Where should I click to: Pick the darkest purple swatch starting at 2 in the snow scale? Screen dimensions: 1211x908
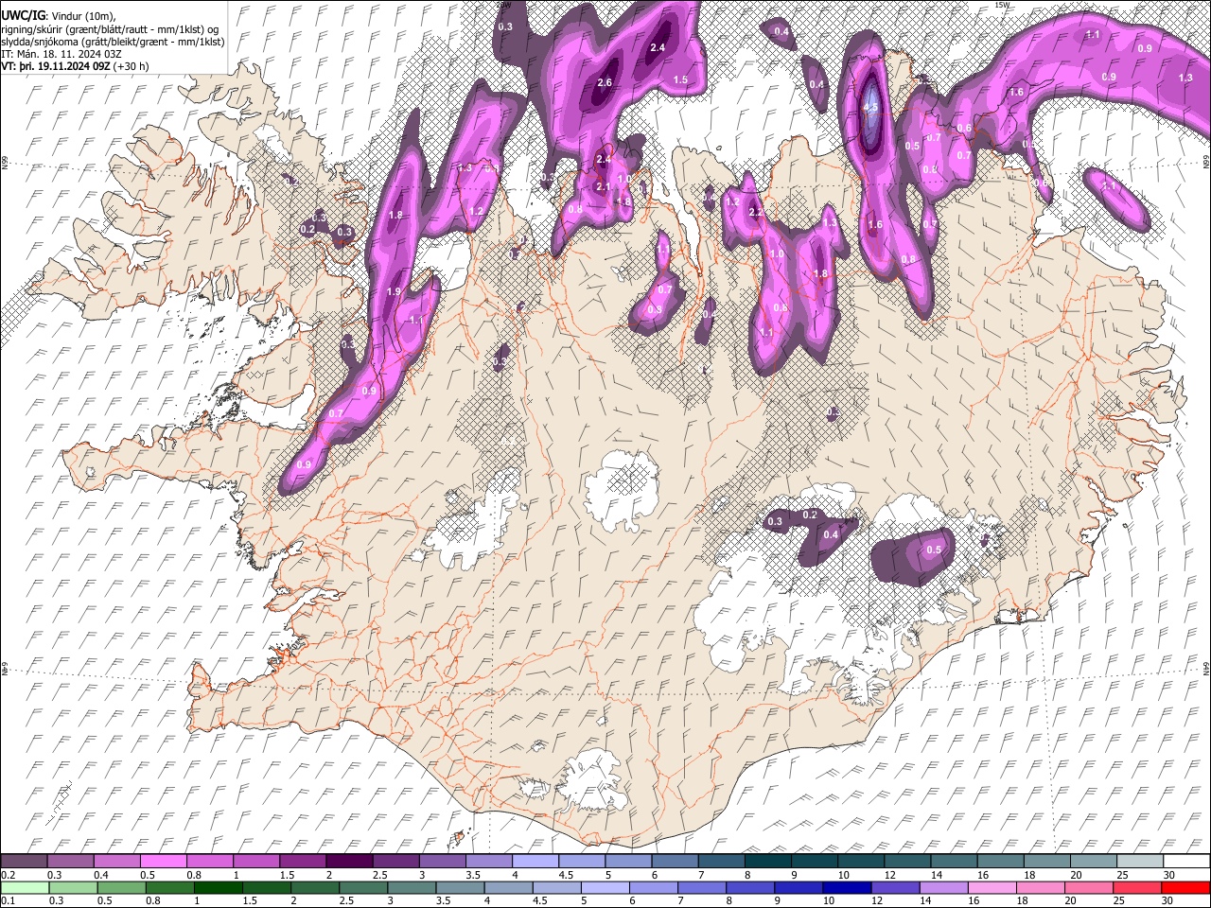(348, 862)
